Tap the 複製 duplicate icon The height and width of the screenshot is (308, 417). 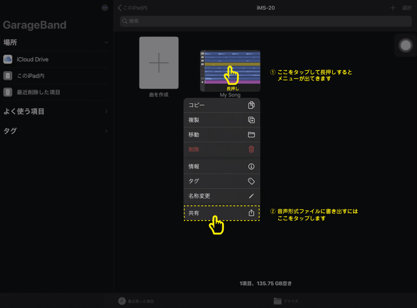coord(251,120)
